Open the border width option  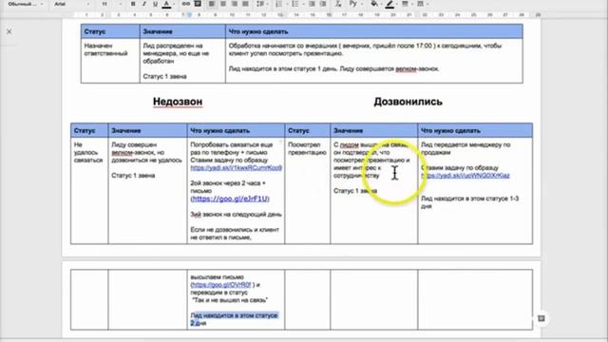point(405,4)
